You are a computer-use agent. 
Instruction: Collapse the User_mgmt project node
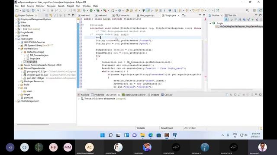(x=16, y=39)
